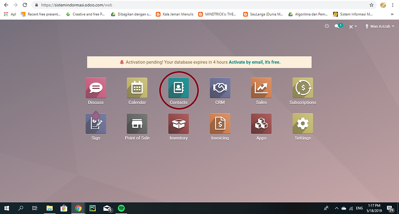Launch the Sign app
The width and height of the screenshot is (399, 214).
coord(96,124)
